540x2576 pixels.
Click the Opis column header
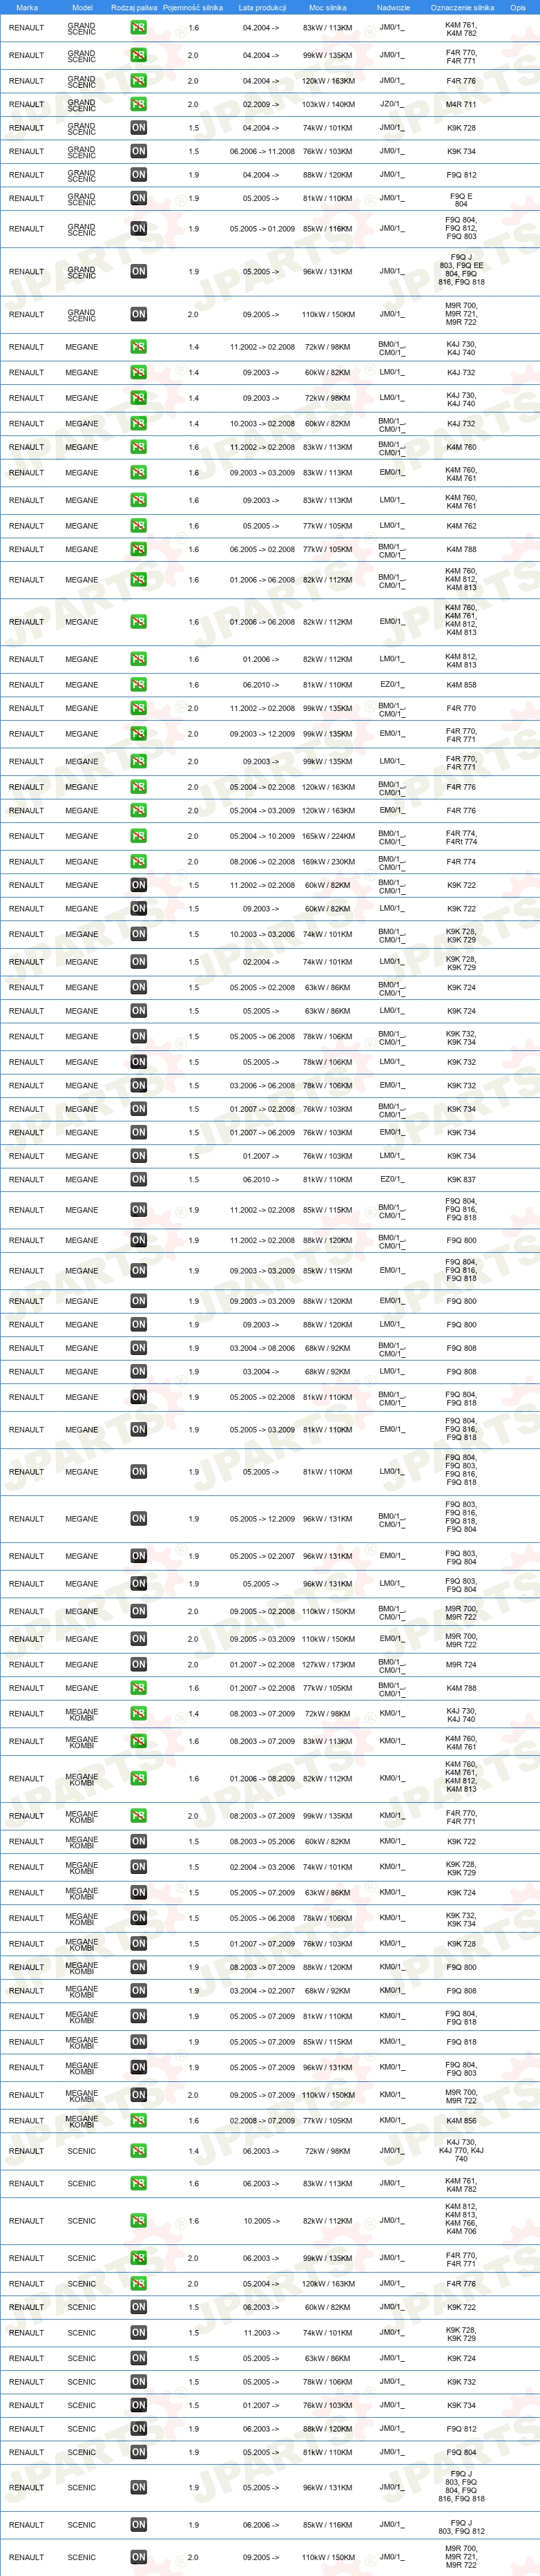pyautogui.click(x=517, y=7)
